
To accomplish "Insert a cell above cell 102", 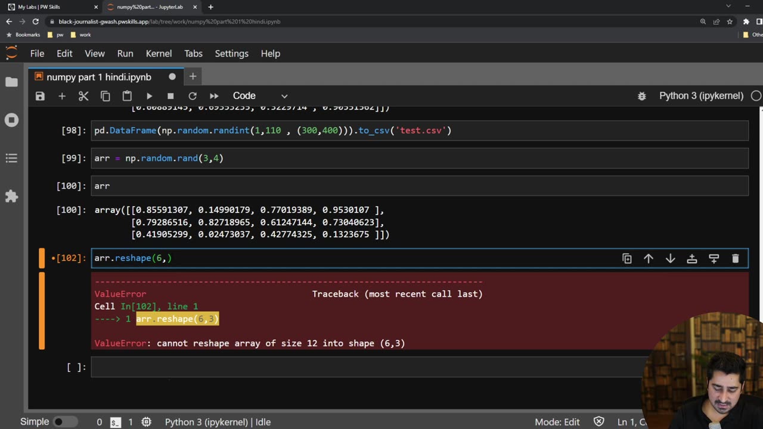I will click(691, 259).
